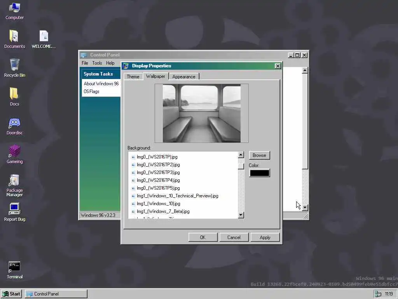This screenshot has height=299, width=398.
Task: Switch to the Appearance tab
Action: coord(184,77)
